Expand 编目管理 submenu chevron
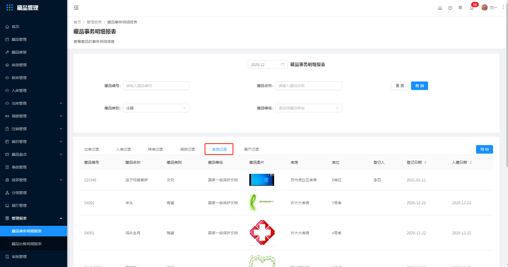508x267 pixels. (61, 142)
